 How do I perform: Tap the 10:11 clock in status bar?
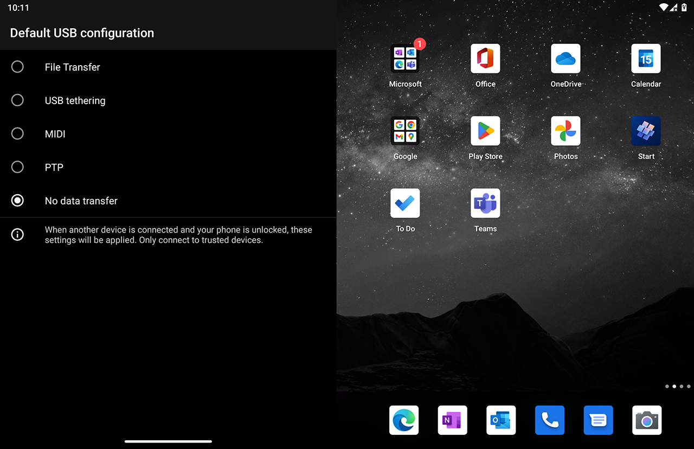click(18, 8)
